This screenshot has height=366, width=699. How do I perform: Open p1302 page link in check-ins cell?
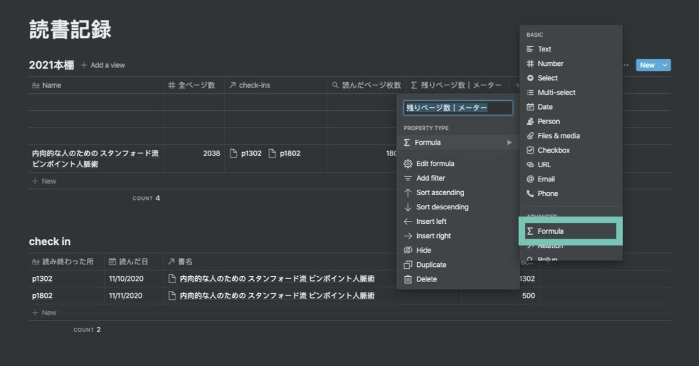[246, 154]
